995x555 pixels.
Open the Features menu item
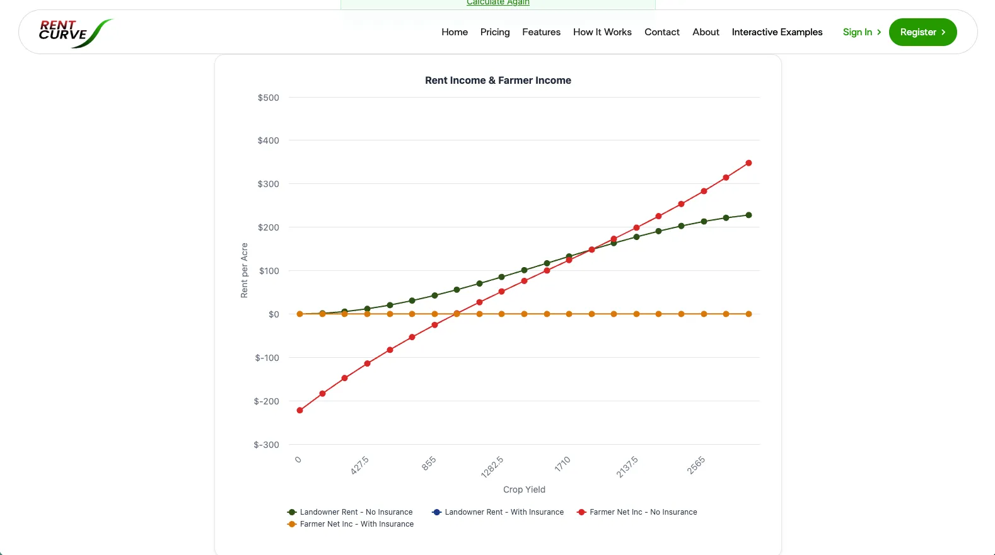pos(541,32)
